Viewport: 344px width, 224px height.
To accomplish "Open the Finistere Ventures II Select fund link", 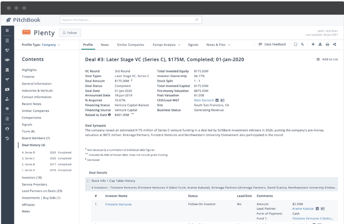I will [x=313, y=218].
